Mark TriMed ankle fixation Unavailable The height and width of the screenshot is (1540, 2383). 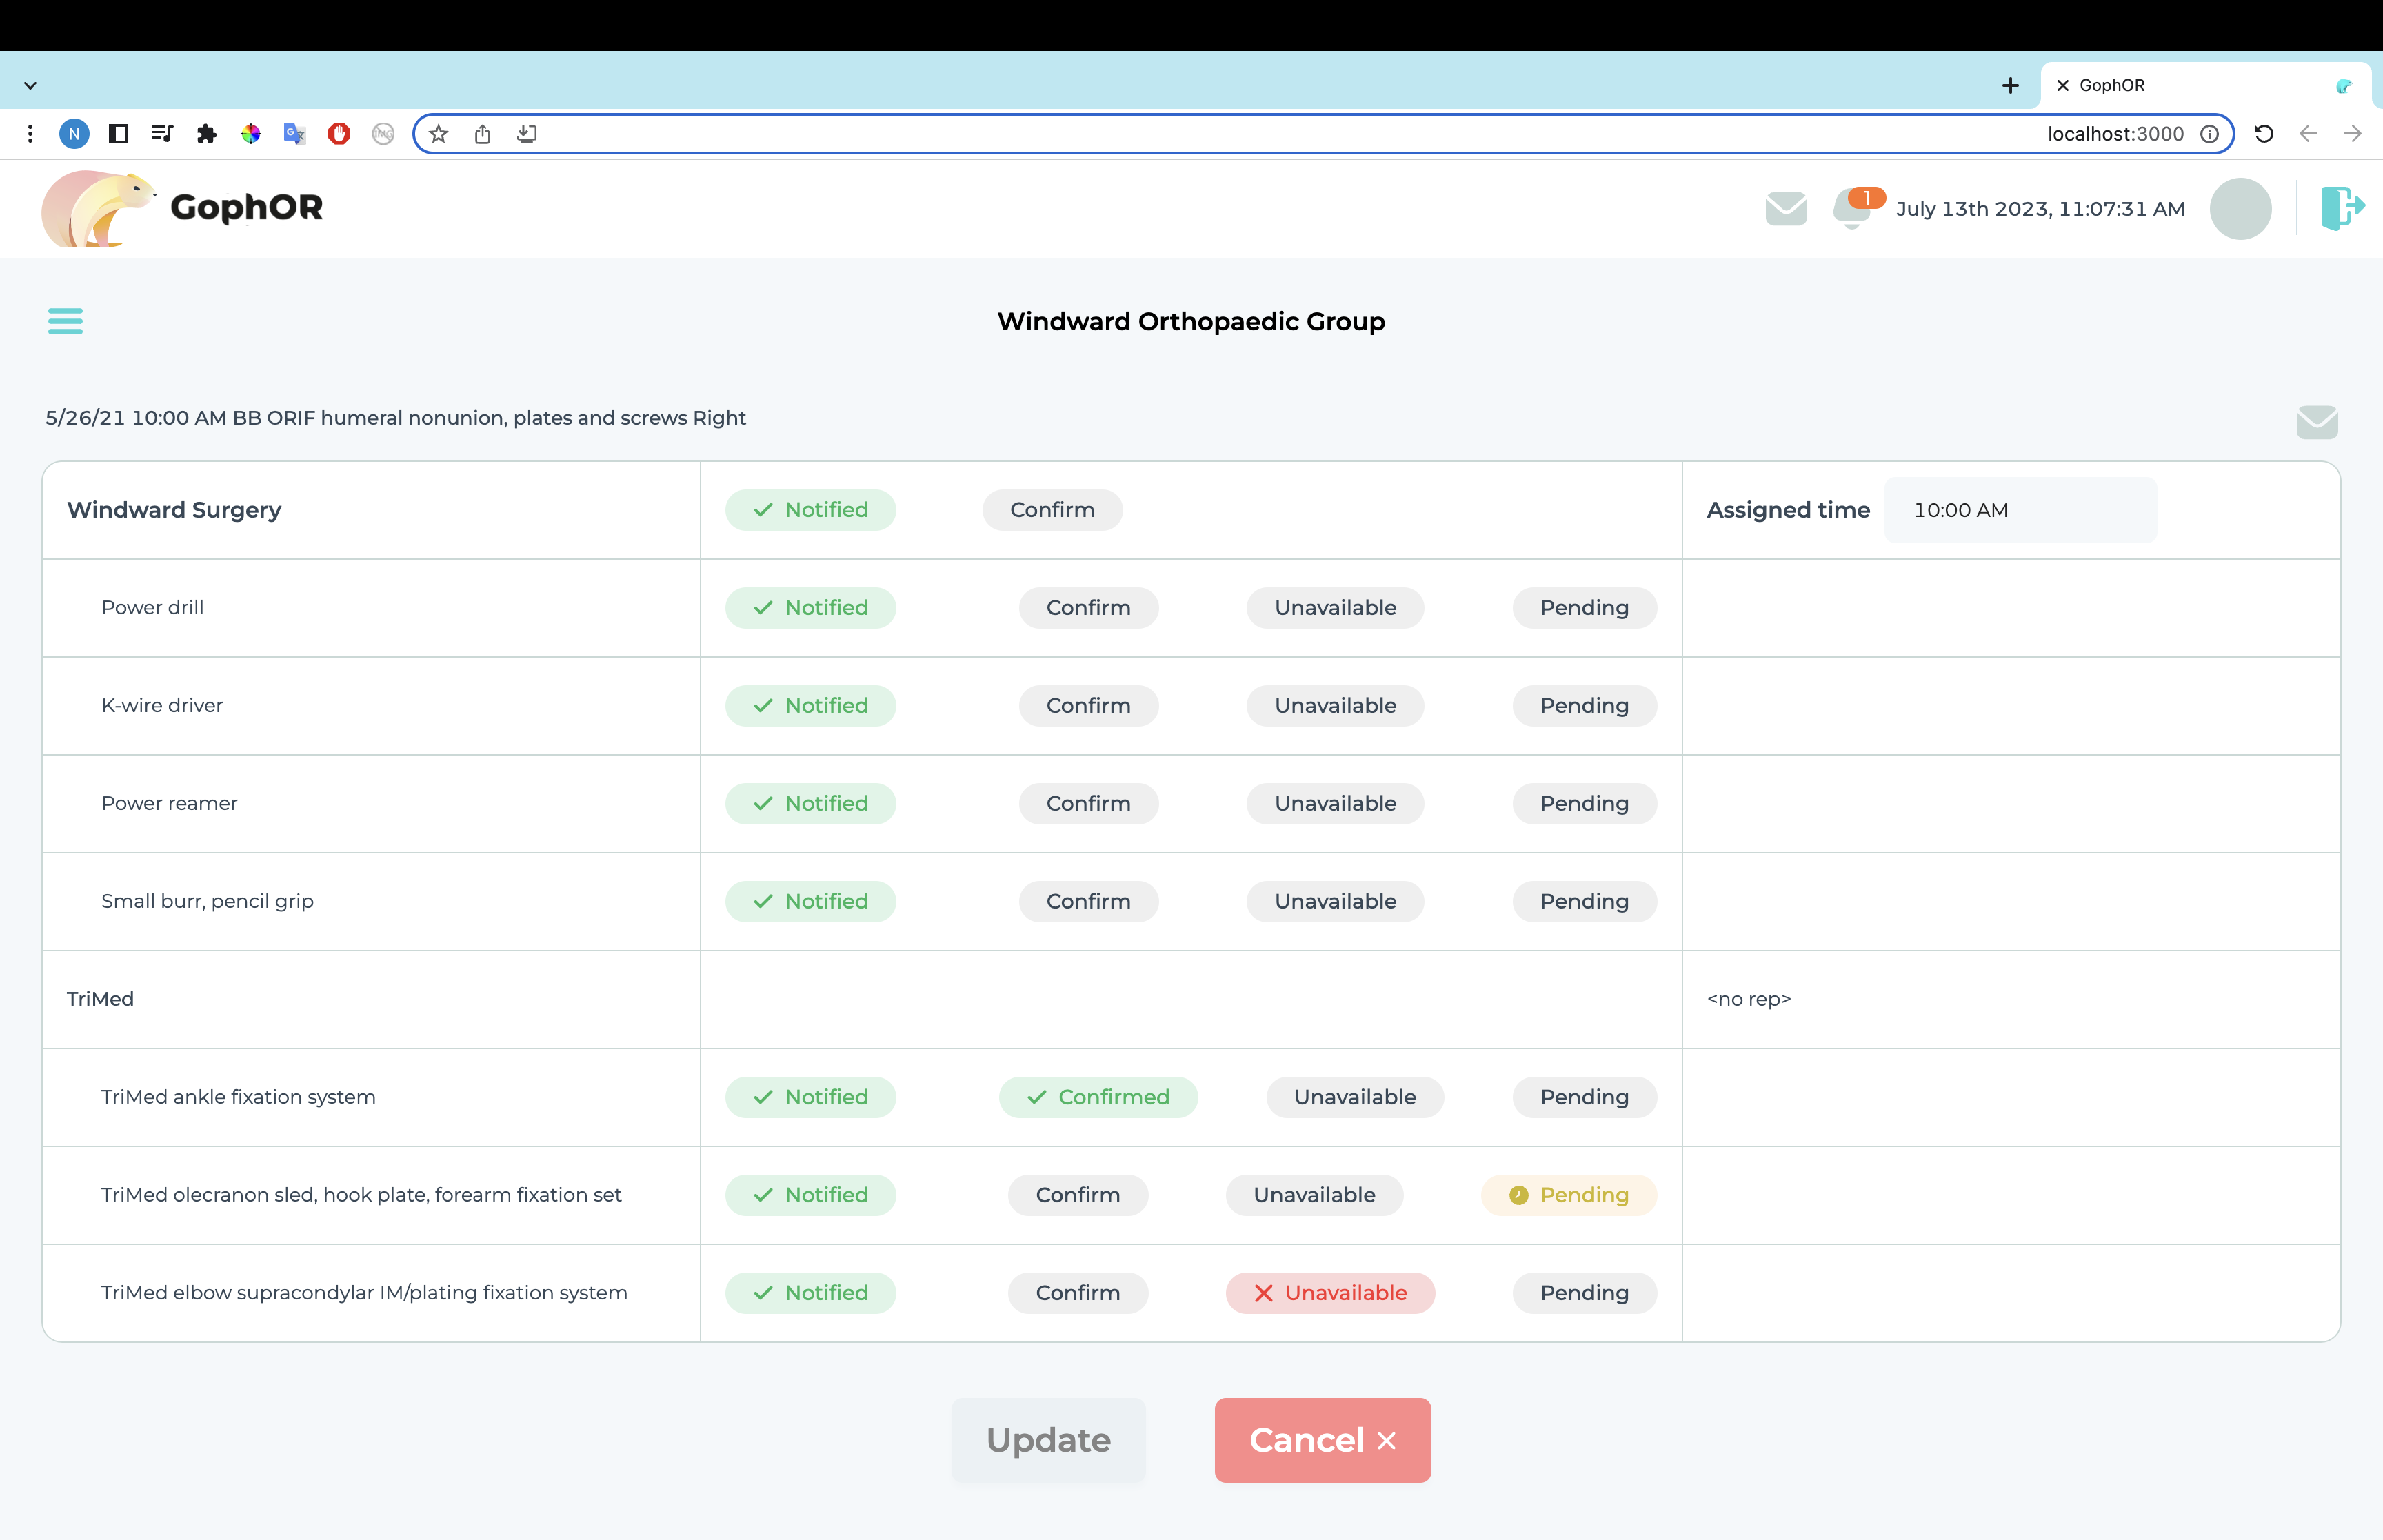pos(1355,1097)
